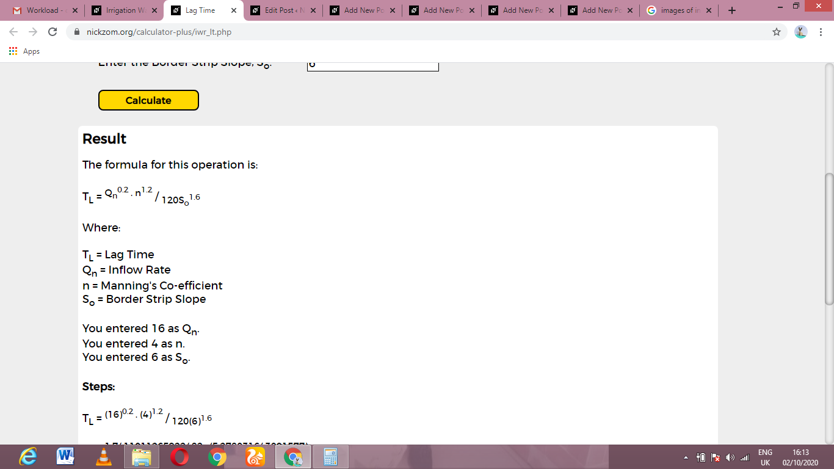Open the user profile avatar icon
Viewport: 834px width, 469px height.
pyautogui.click(x=801, y=32)
